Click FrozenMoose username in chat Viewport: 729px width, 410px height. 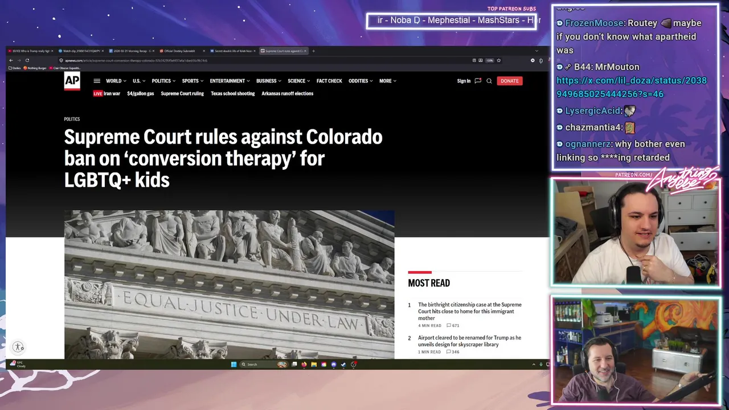(594, 23)
